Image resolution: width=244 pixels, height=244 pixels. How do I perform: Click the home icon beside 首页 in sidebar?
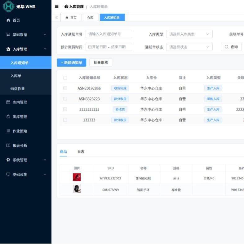click(8, 20)
